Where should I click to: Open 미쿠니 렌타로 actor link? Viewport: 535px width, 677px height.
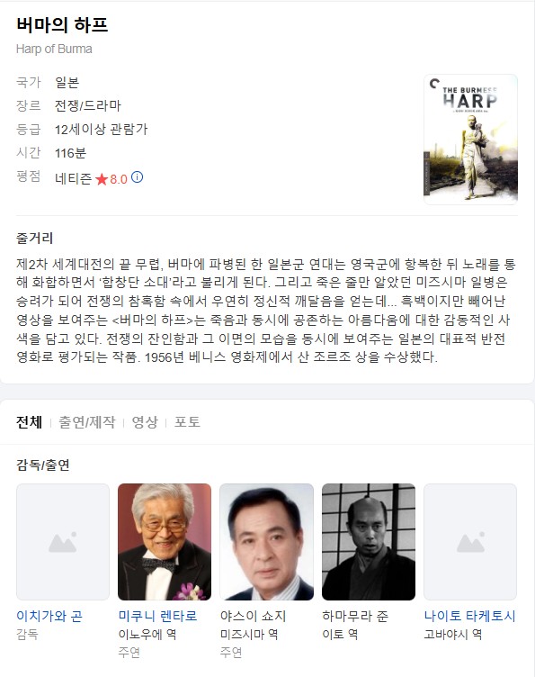[x=157, y=616]
